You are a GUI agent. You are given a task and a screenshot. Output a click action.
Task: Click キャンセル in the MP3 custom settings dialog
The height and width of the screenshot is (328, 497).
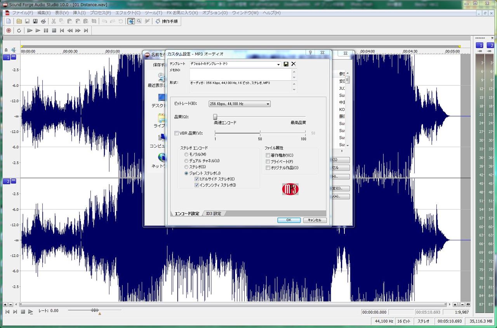(x=315, y=220)
